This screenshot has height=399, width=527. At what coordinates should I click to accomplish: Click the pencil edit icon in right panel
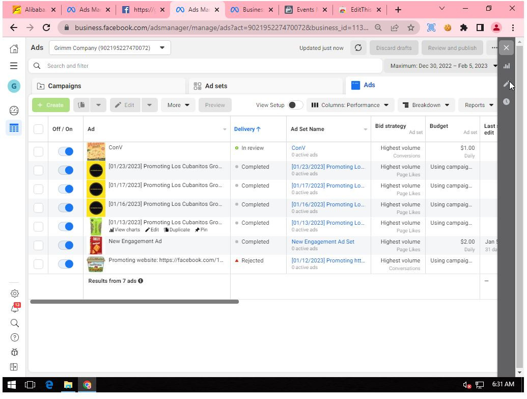pyautogui.click(x=506, y=84)
